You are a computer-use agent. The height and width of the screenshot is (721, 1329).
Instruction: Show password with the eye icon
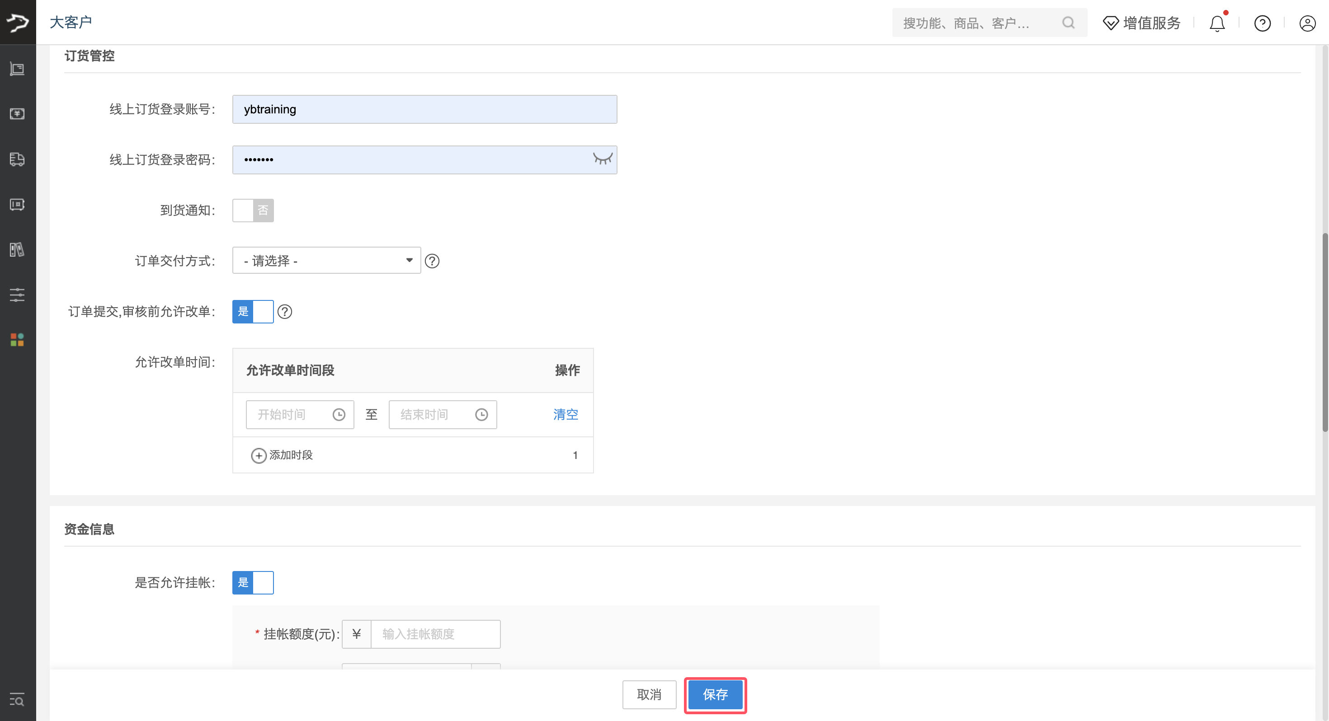point(602,159)
